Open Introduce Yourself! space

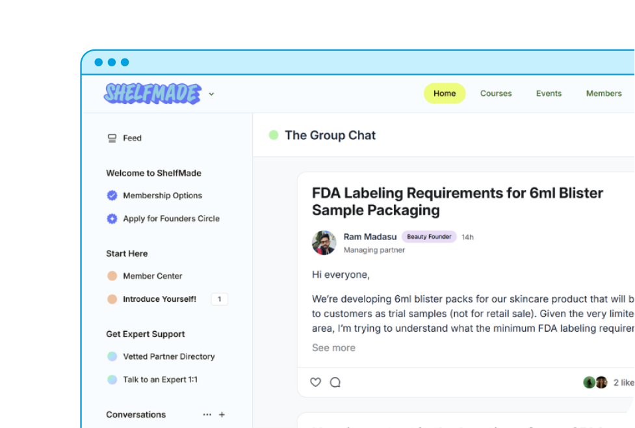(x=159, y=299)
